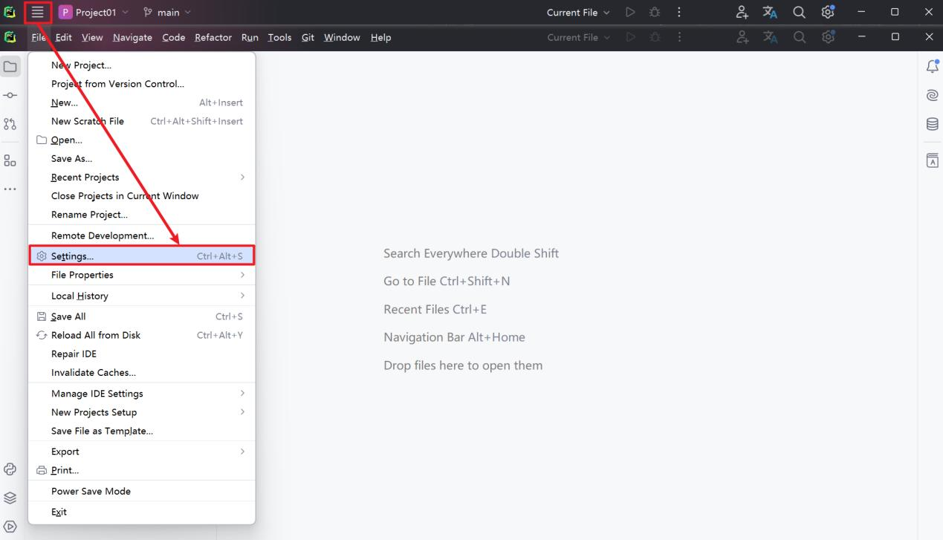
Task: Open the Database tool window icon
Action: [x=932, y=124]
